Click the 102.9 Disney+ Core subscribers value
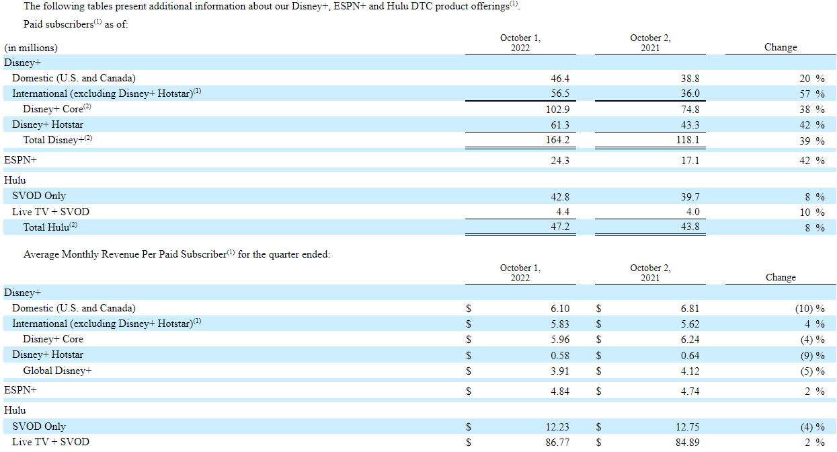 [557, 110]
